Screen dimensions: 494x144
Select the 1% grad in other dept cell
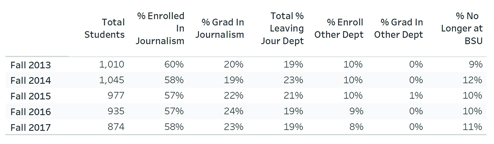416,96
